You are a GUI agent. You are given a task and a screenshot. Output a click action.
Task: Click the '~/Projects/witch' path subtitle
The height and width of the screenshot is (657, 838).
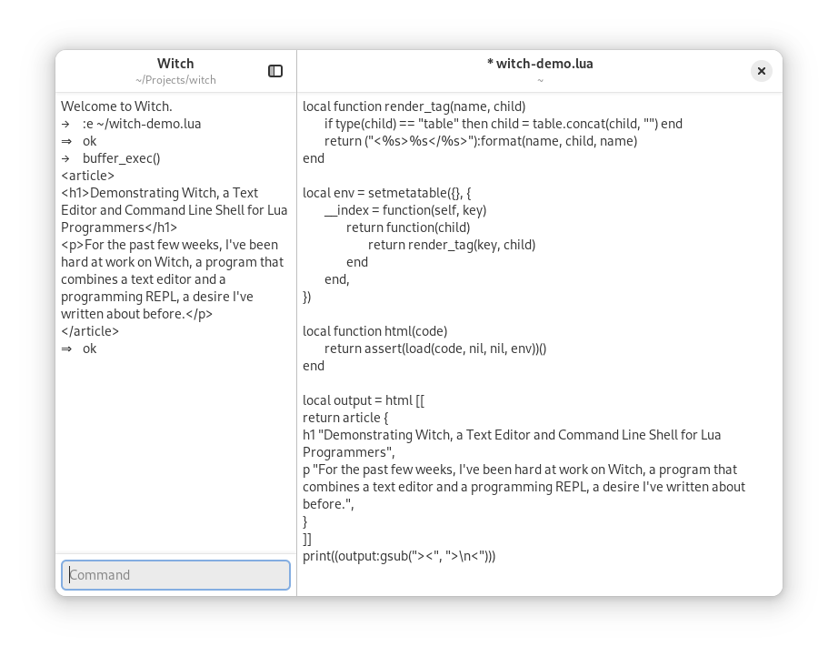click(175, 80)
